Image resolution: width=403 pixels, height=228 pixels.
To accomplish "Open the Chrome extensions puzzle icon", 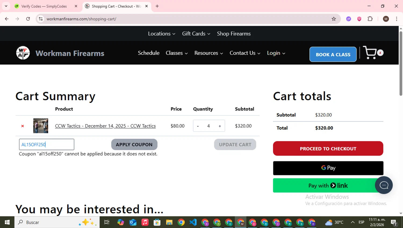I will 370,19.
